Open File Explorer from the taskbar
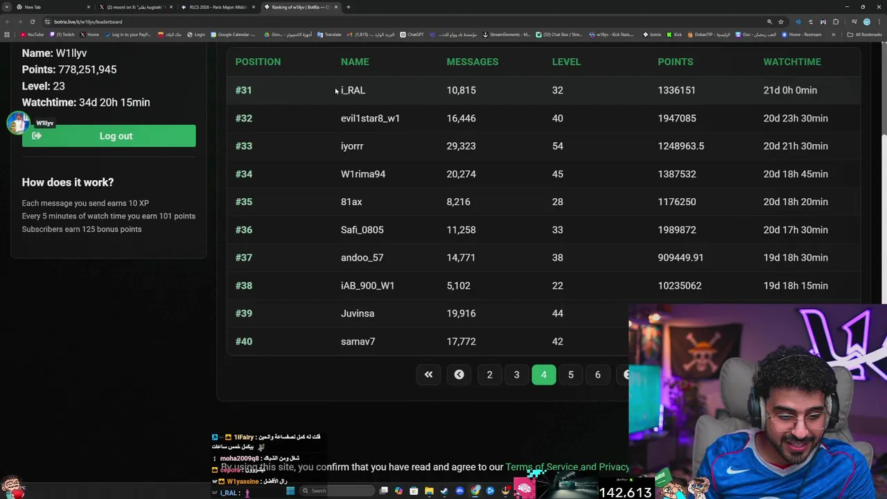The height and width of the screenshot is (499, 887). [429, 491]
